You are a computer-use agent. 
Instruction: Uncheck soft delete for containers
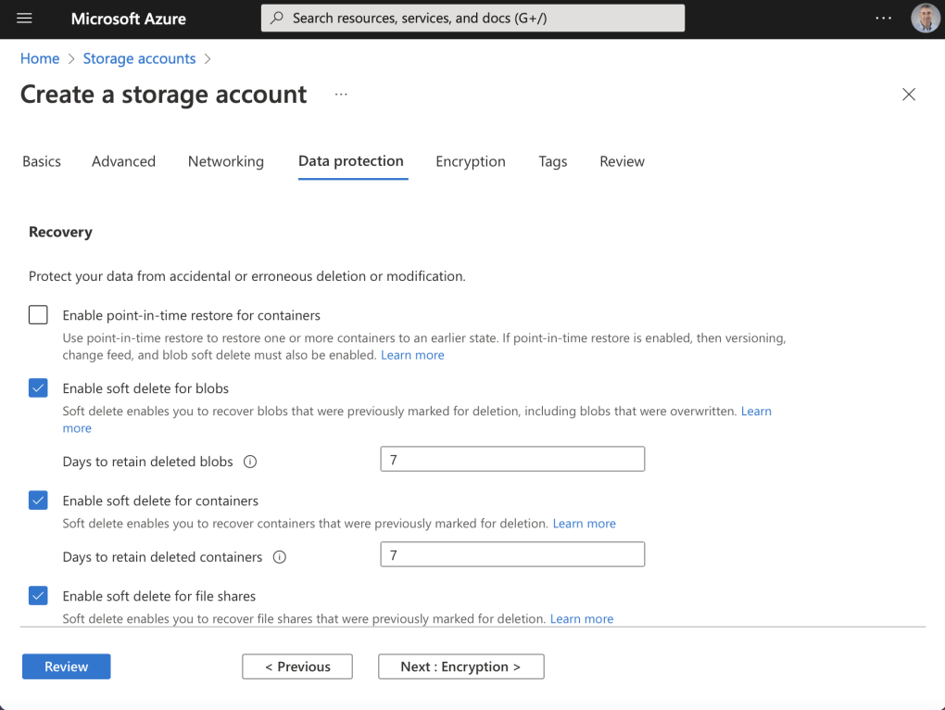pos(38,501)
